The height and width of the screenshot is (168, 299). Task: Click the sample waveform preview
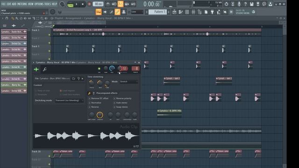click(x=86, y=136)
